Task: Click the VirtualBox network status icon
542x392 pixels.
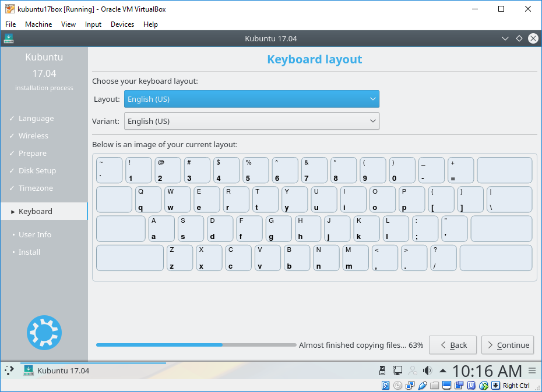Action: pos(410,386)
